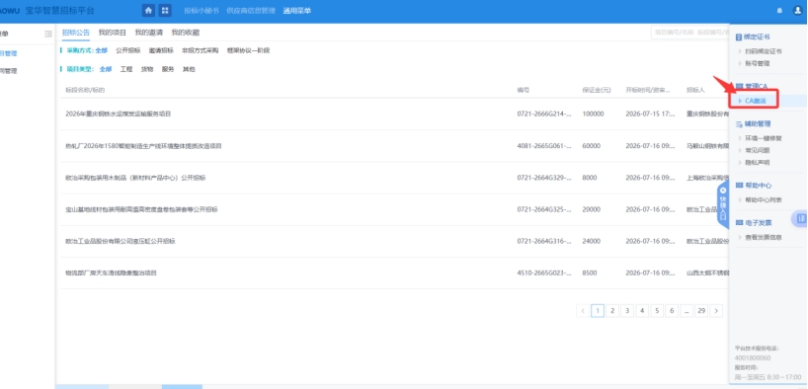Click the 编号 column header

click(x=524, y=90)
